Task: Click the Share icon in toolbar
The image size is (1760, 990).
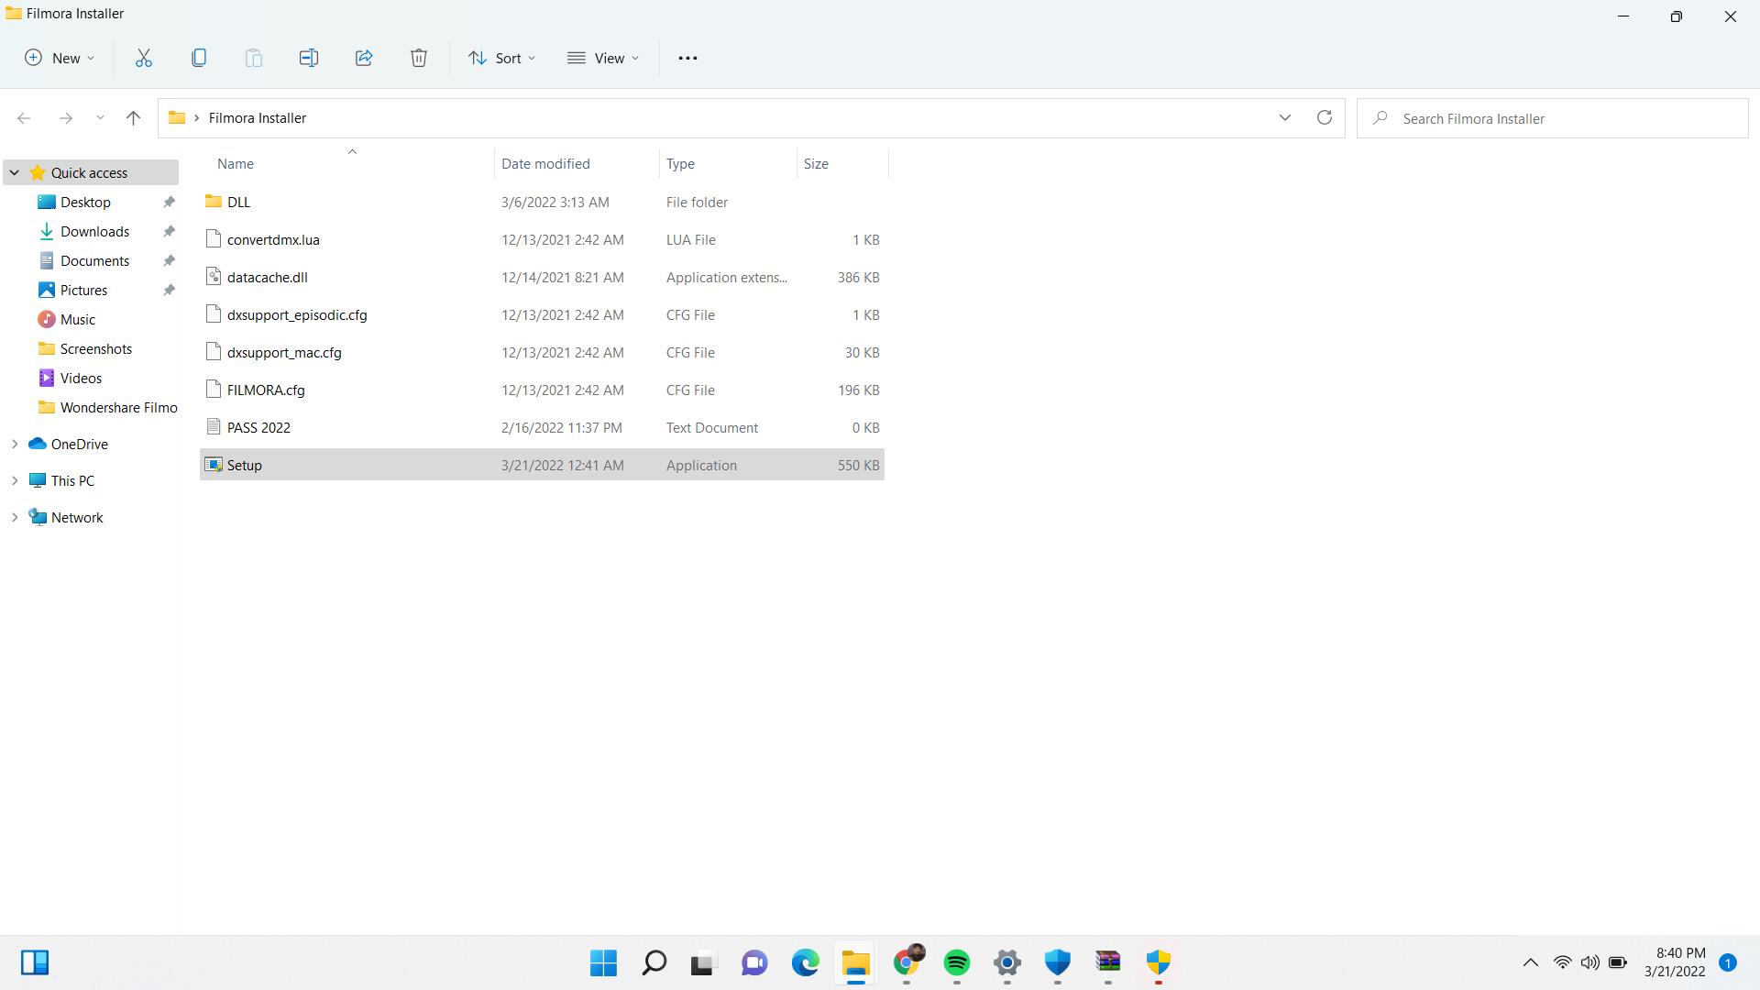Action: pos(364,58)
